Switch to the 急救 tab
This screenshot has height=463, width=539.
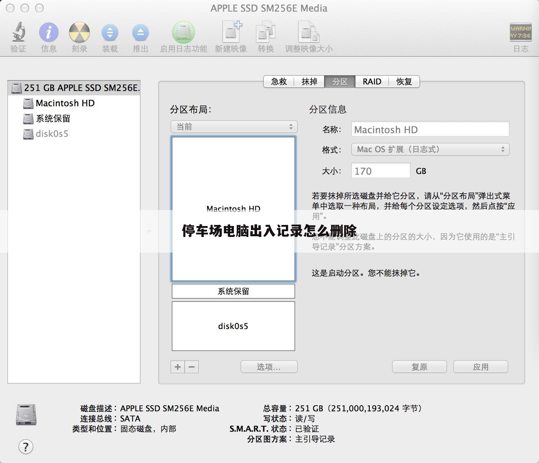279,82
